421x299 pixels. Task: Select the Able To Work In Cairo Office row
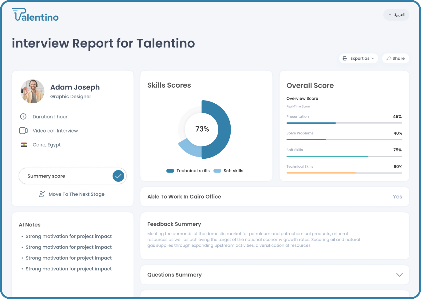click(x=274, y=197)
